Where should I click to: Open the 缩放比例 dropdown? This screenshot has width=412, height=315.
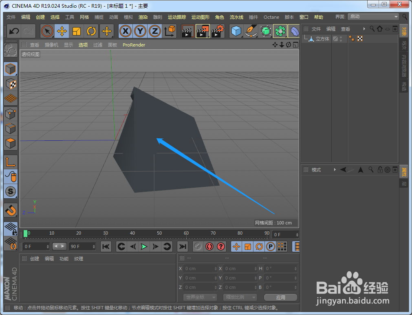point(240,297)
